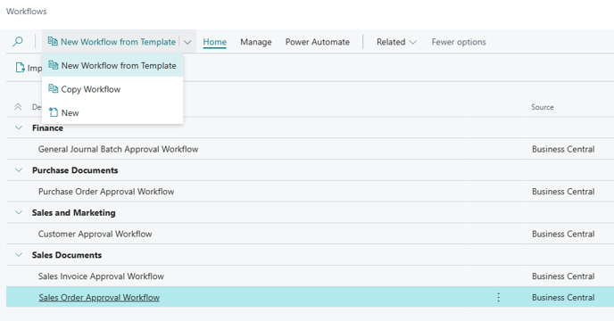Click the Copy Workflow icon in the menu
This screenshot has height=321, width=614.
click(x=54, y=89)
